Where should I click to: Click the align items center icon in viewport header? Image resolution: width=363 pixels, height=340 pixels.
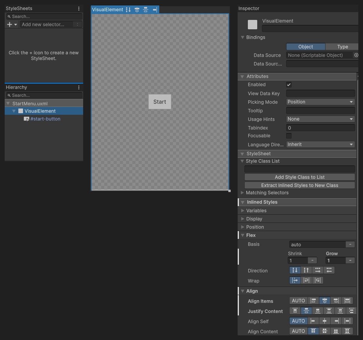[137, 10]
